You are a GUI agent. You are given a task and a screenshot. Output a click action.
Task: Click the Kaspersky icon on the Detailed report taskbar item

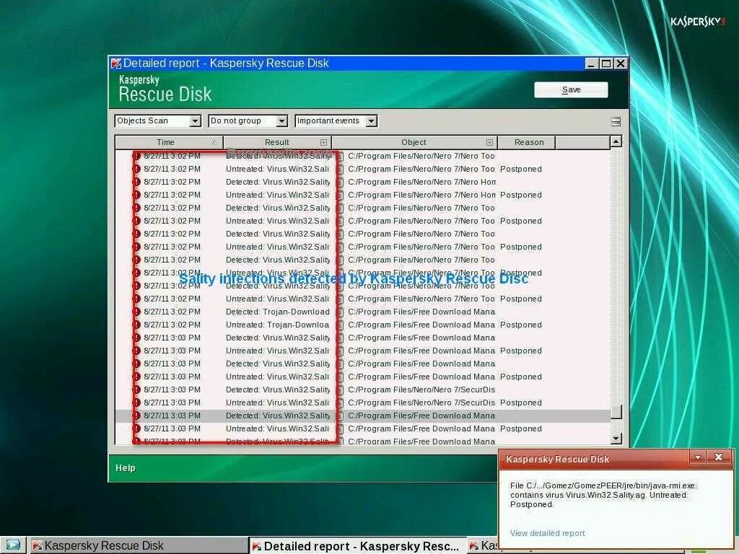(257, 546)
